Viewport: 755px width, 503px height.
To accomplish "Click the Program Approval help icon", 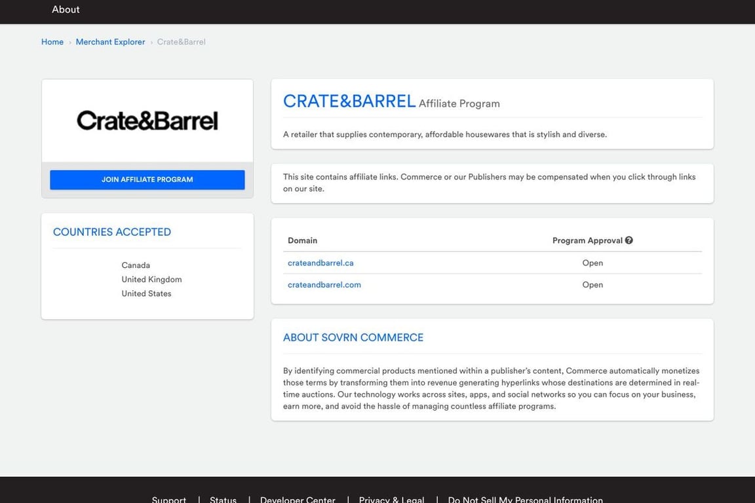I will click(629, 240).
